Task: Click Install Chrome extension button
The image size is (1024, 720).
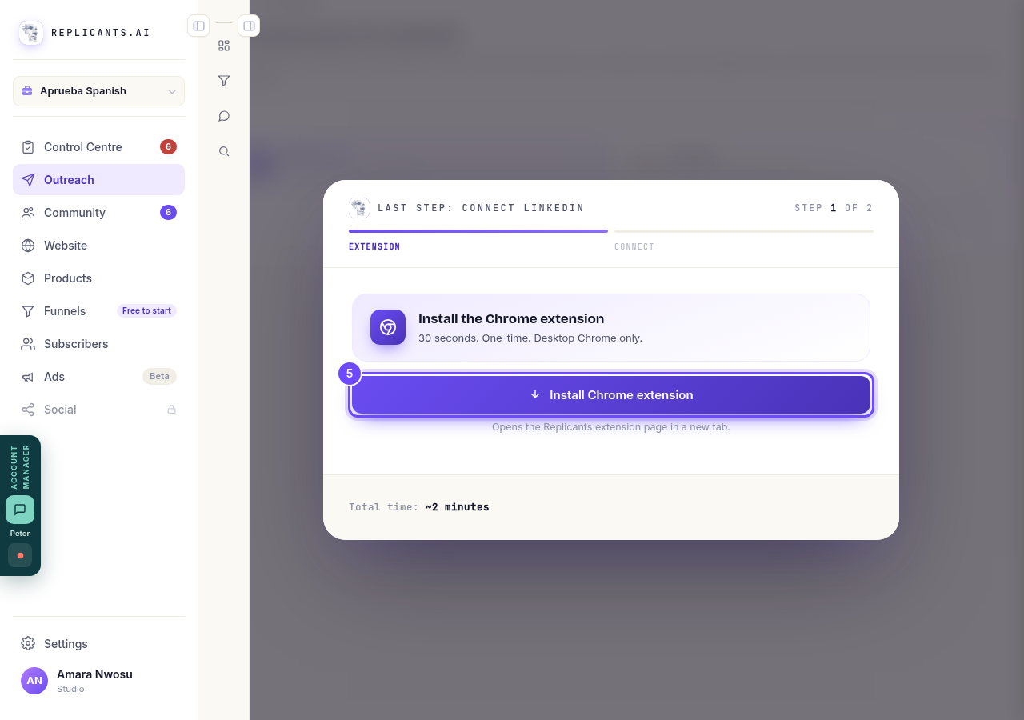Action: coord(611,395)
